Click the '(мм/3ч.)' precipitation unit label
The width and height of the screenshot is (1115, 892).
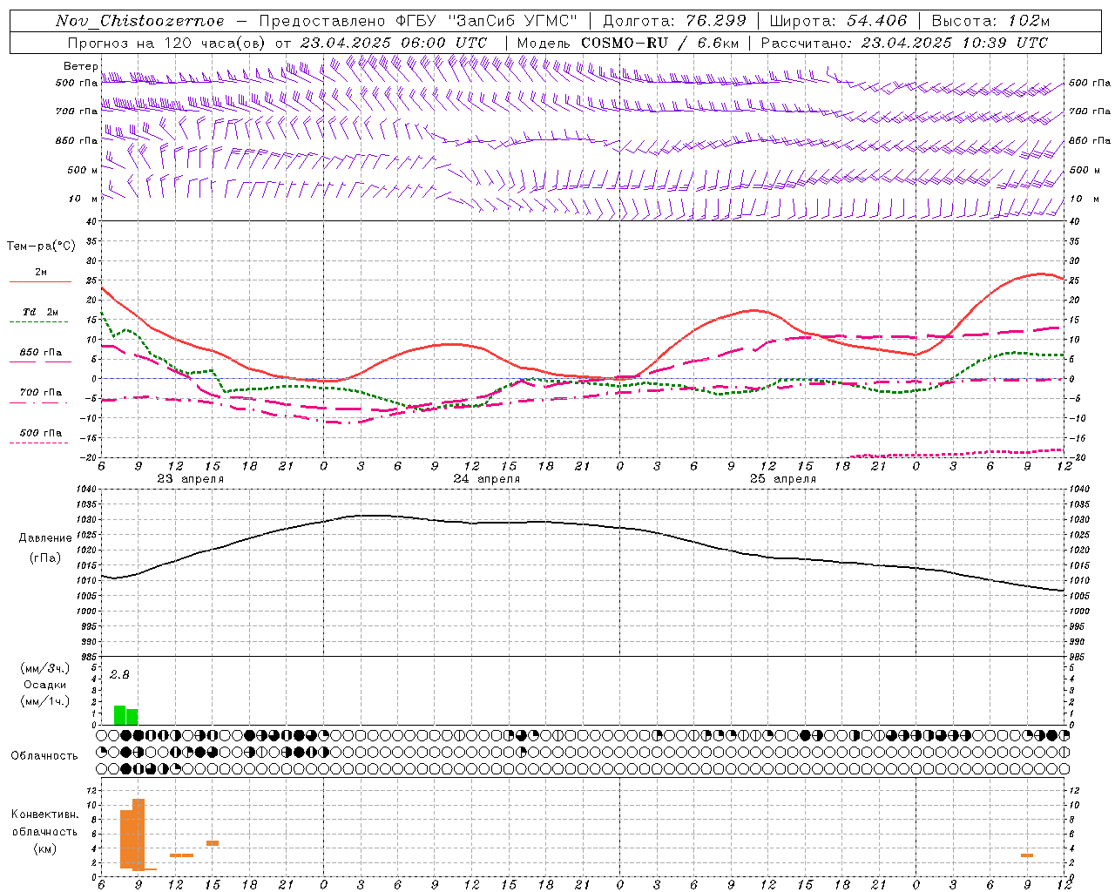point(45,668)
